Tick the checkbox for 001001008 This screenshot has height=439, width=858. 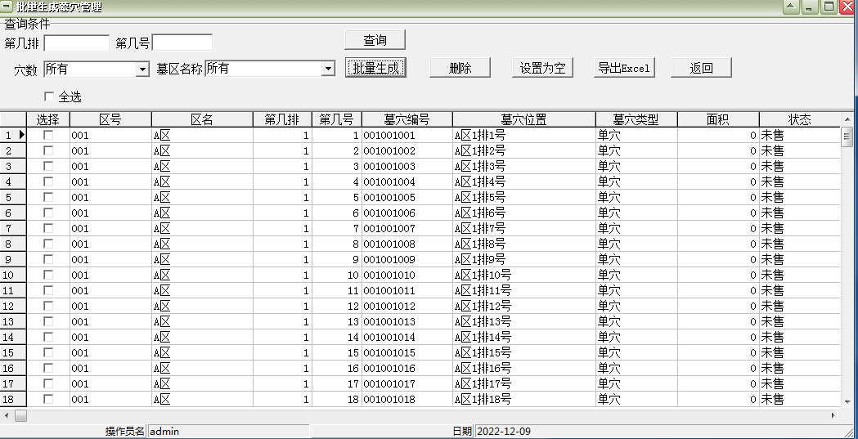point(49,244)
